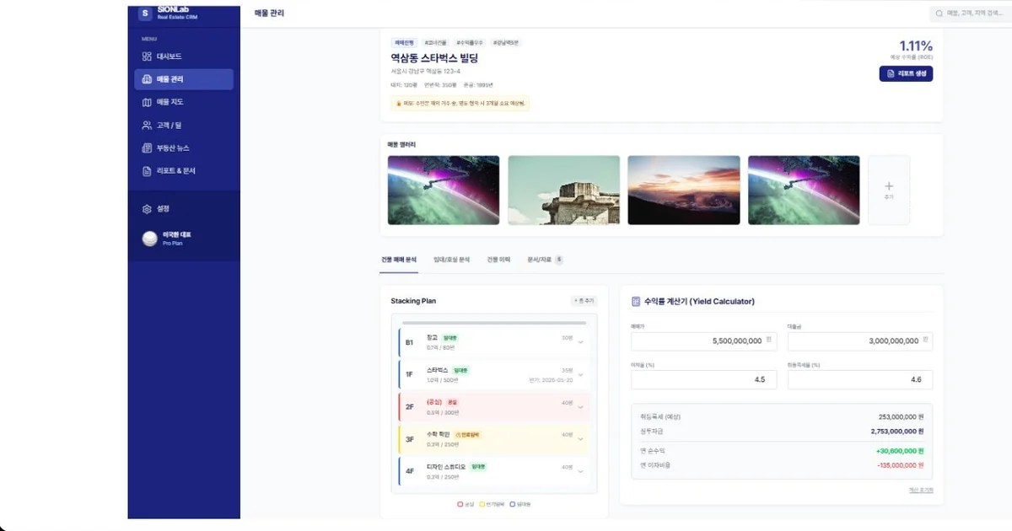Open the 대시보드 dashboard menu item
This screenshot has width=1012, height=531.
pos(184,56)
